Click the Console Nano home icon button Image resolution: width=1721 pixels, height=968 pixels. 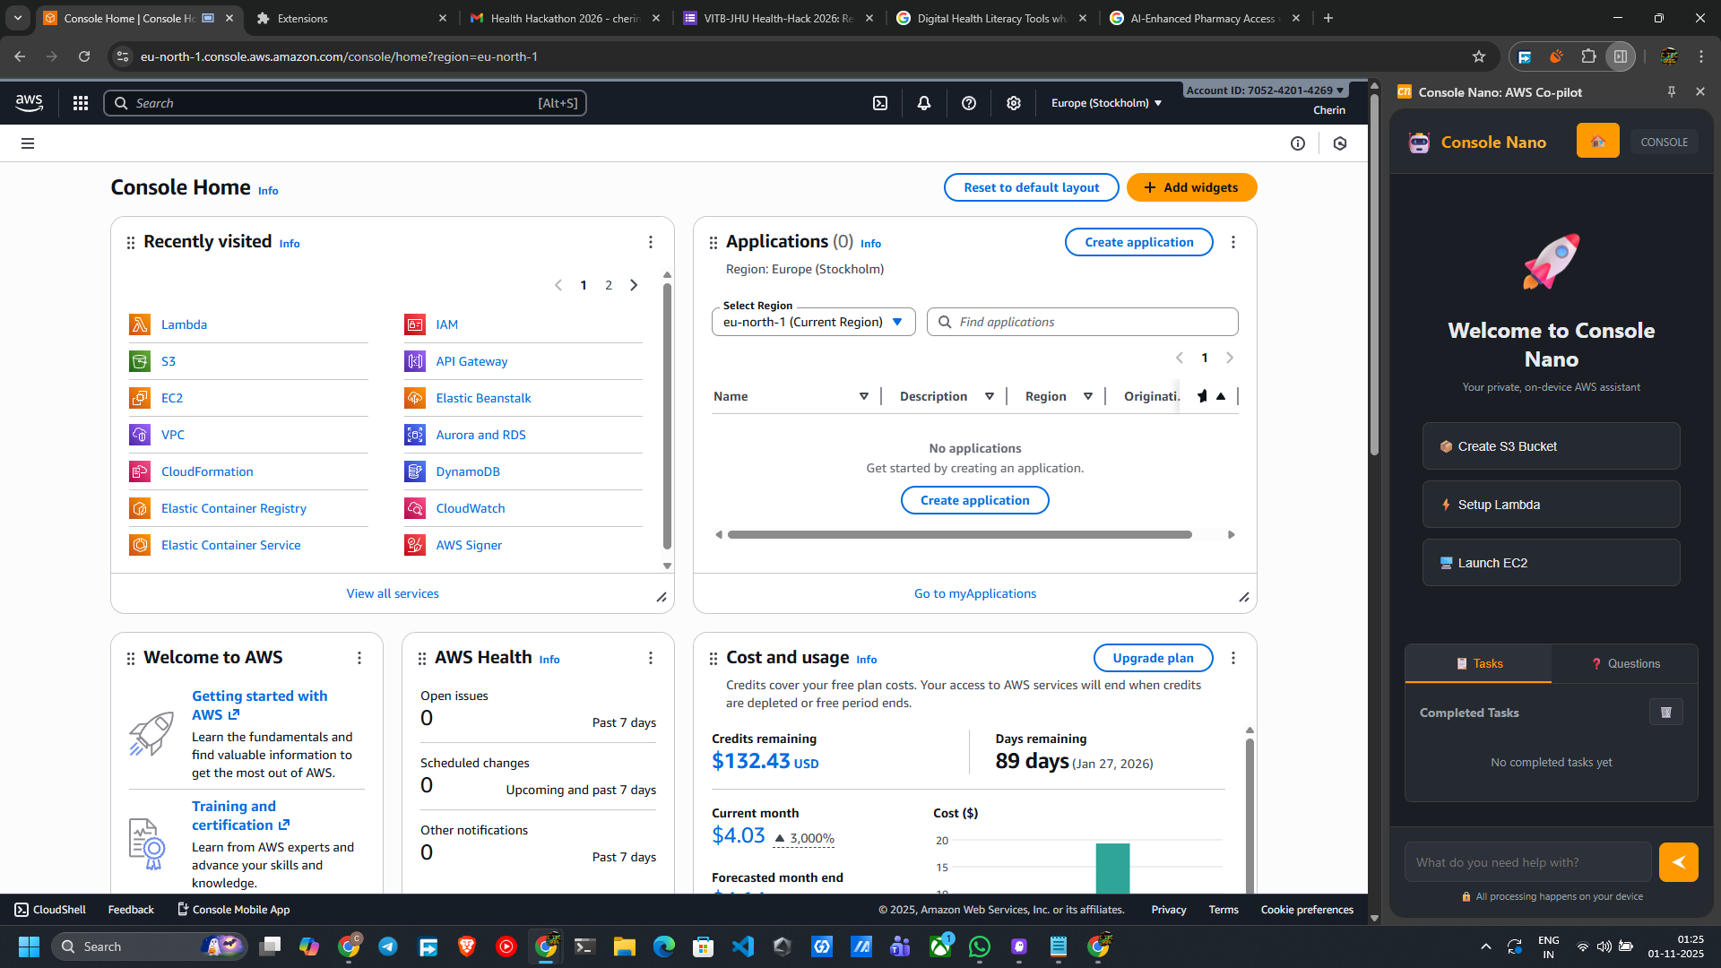coord(1597,142)
